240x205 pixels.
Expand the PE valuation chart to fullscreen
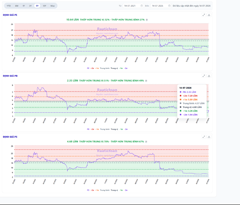204,15
